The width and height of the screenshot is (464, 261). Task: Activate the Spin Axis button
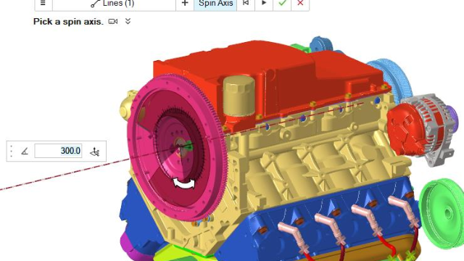pos(215,3)
